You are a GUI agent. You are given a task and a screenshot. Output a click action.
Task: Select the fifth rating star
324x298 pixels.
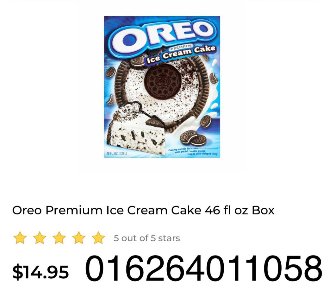(98, 238)
